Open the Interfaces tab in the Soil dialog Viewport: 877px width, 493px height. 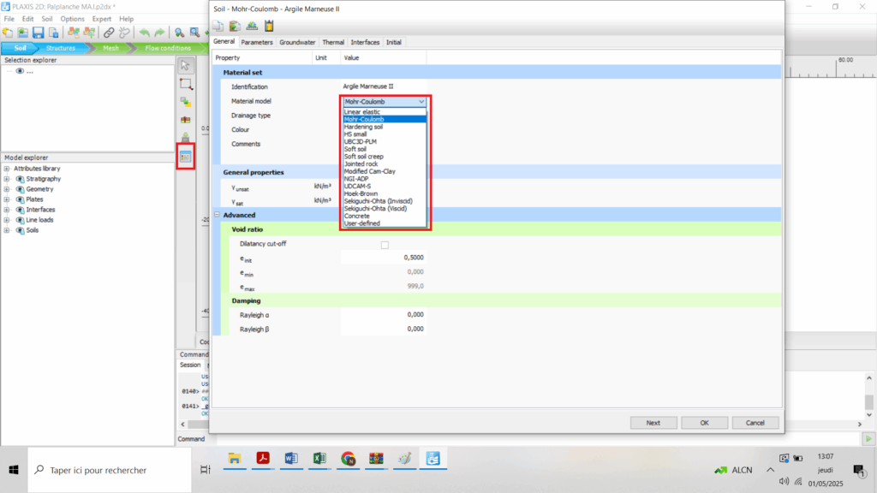click(365, 43)
